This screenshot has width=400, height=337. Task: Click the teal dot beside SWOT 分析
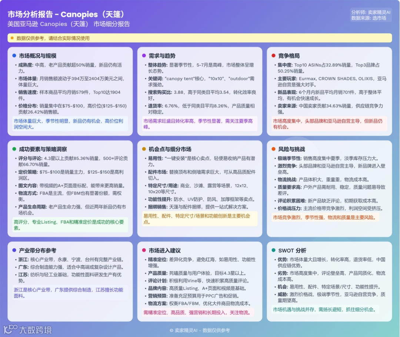(x=273, y=250)
